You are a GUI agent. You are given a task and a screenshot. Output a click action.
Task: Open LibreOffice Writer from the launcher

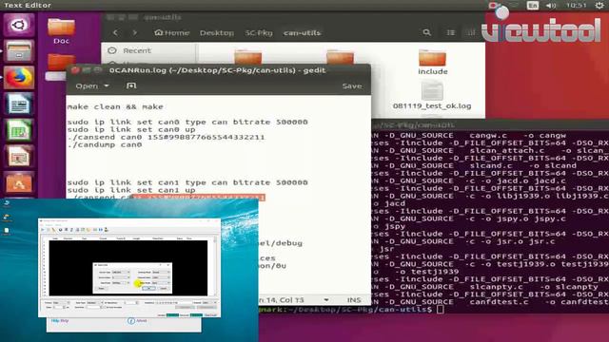(18, 104)
